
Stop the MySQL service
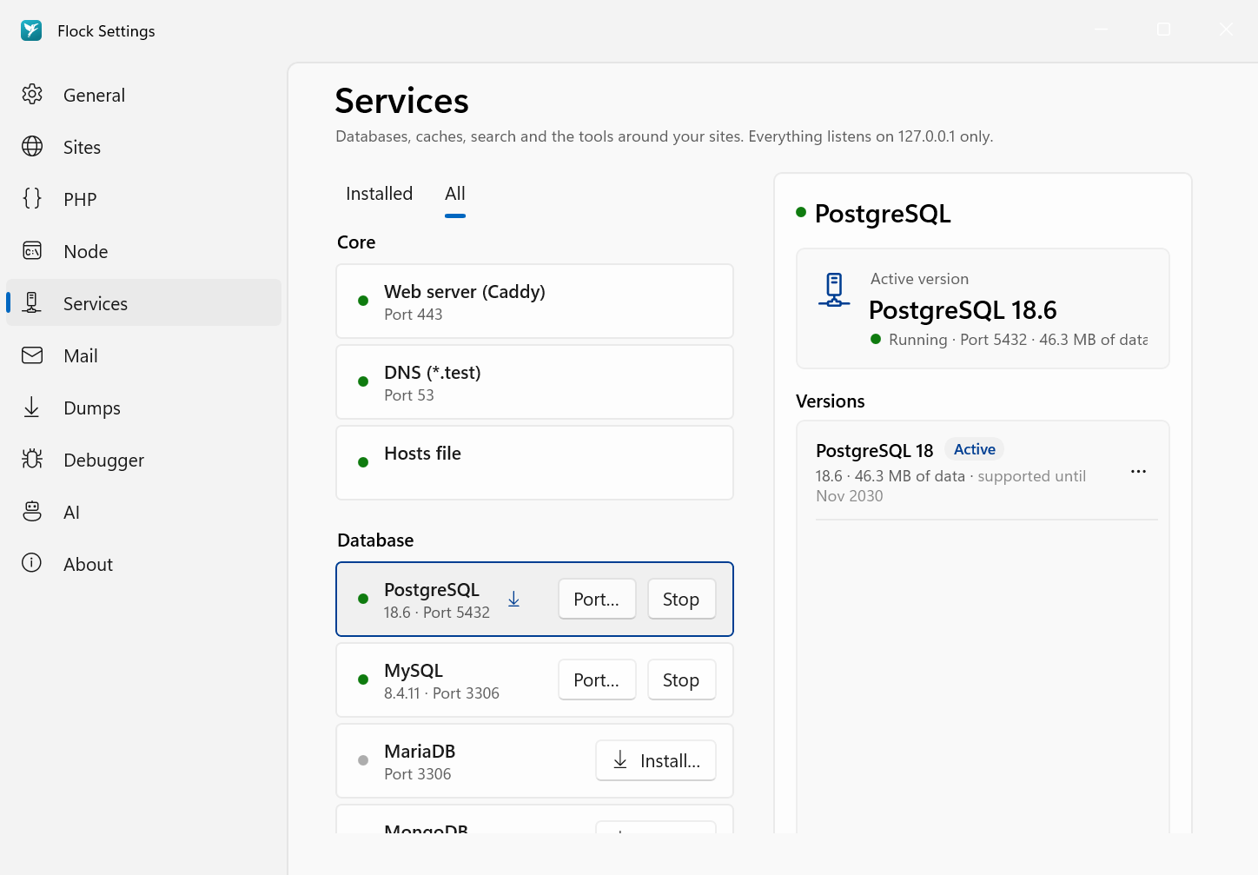681,680
